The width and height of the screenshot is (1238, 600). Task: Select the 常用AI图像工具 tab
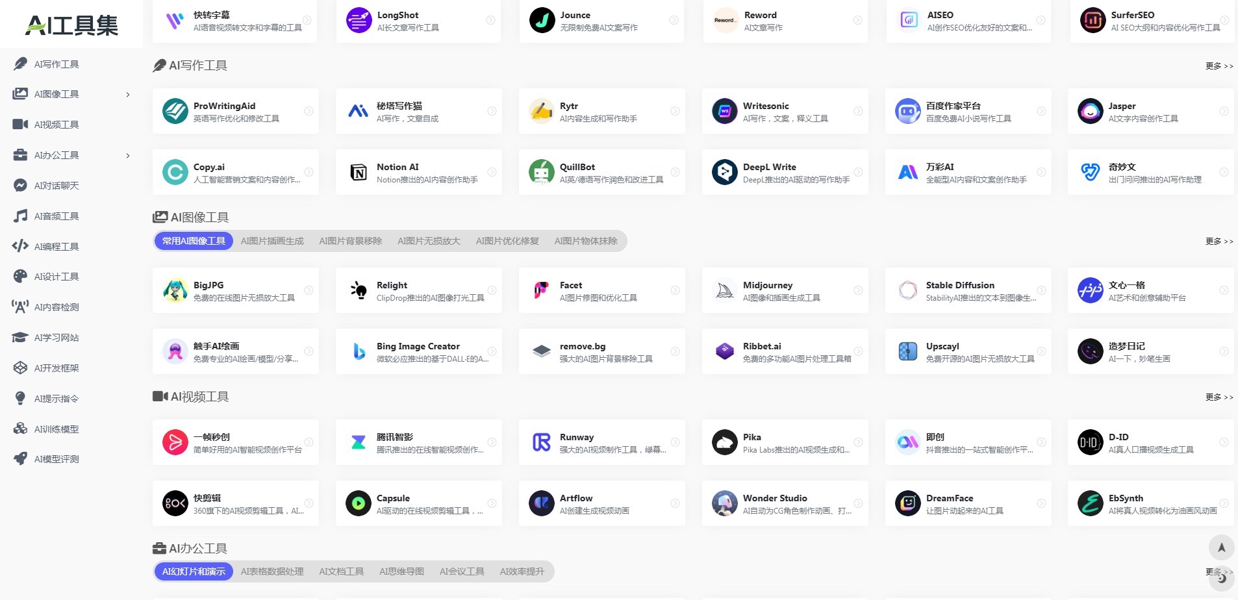tap(194, 241)
